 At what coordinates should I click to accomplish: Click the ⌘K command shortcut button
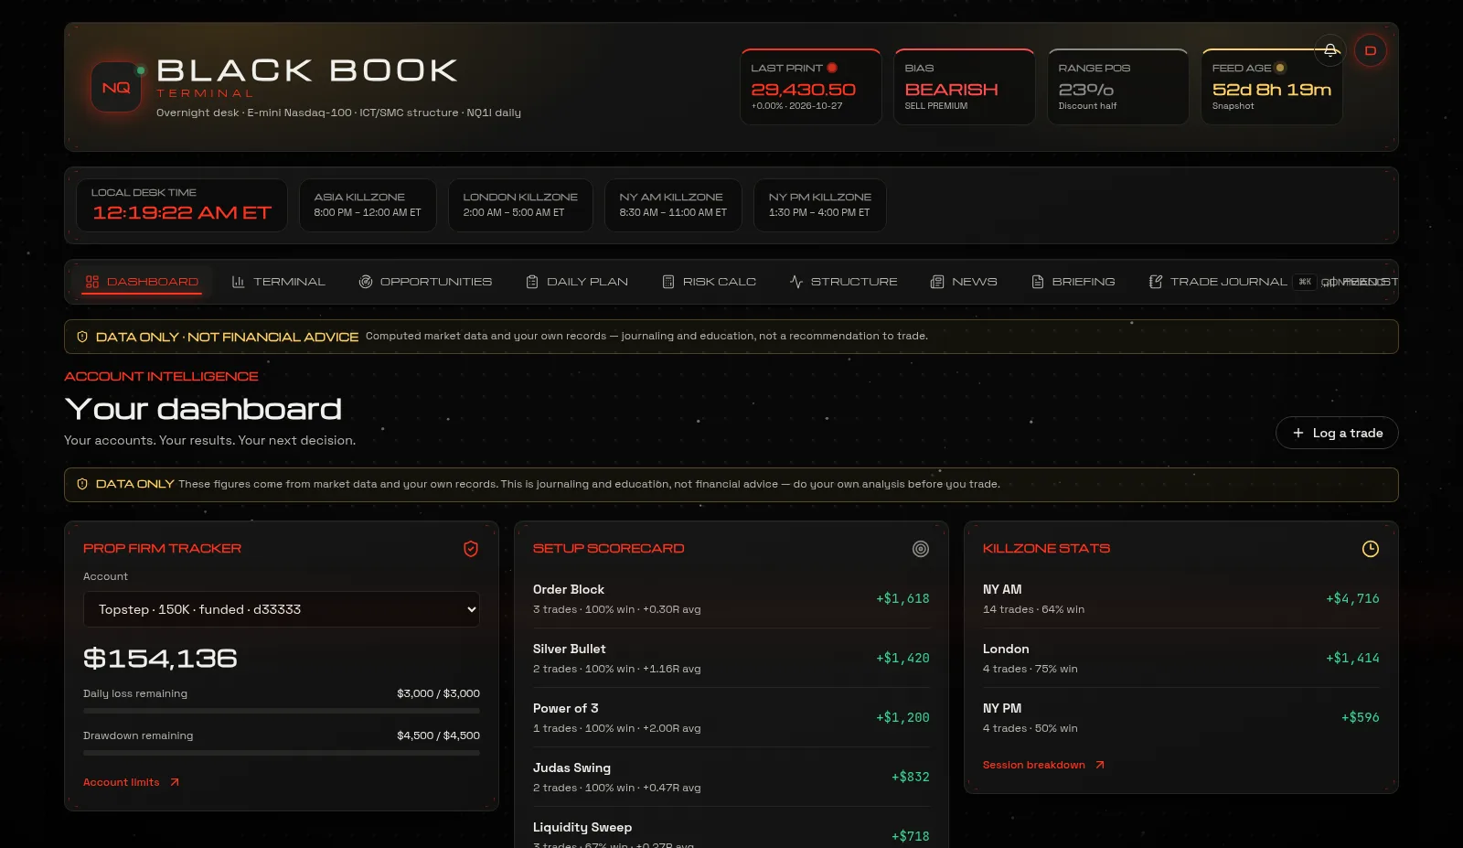tap(1305, 282)
